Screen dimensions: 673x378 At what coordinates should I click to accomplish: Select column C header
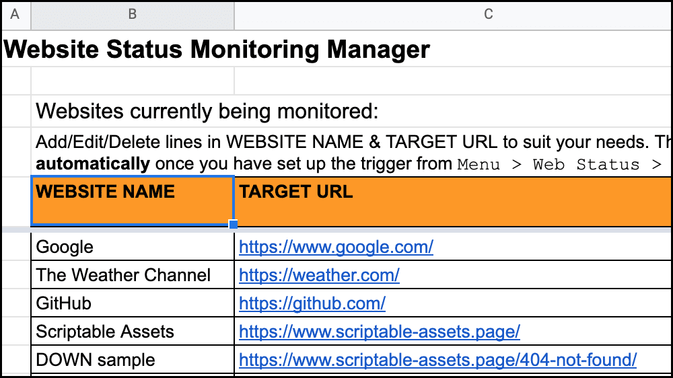[453, 15]
